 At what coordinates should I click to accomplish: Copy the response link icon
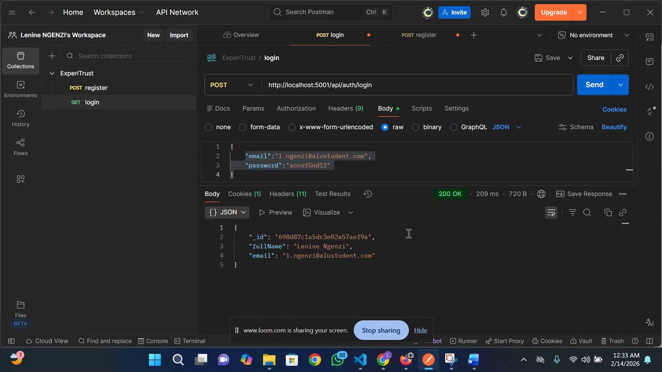pyautogui.click(x=623, y=212)
